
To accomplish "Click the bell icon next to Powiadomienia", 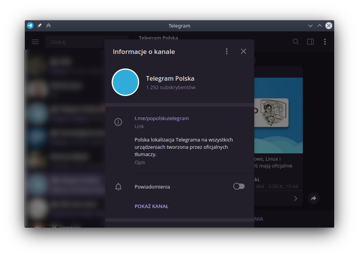I will pyautogui.click(x=118, y=187).
